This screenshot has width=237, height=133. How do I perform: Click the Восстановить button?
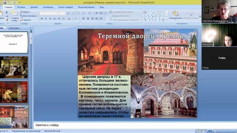pos(29,16)
